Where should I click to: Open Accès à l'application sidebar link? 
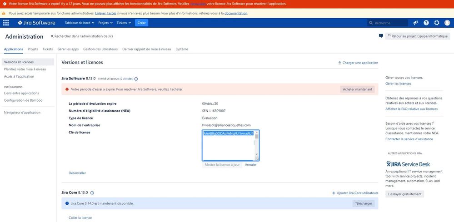point(19,77)
